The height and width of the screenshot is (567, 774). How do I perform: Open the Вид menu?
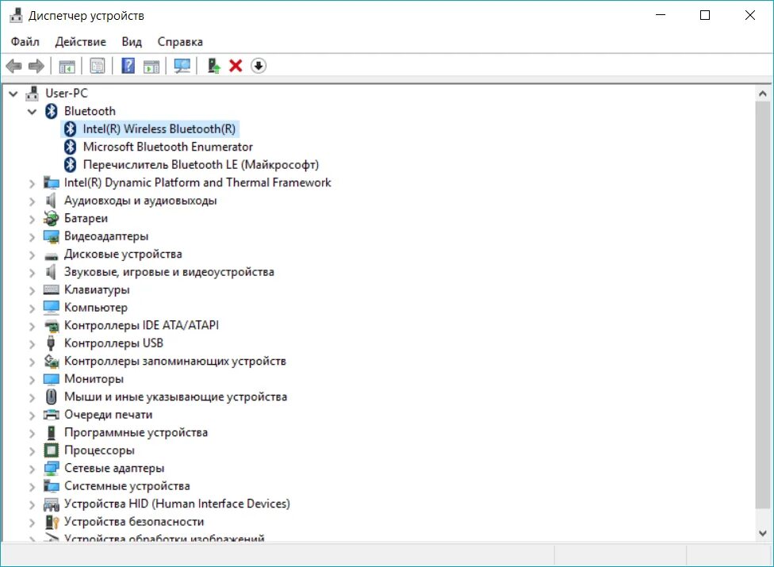pos(132,42)
